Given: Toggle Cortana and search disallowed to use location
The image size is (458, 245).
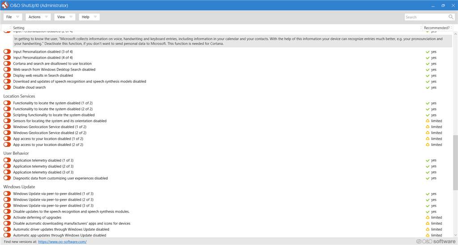Looking at the screenshot, I should coord(7,63).
